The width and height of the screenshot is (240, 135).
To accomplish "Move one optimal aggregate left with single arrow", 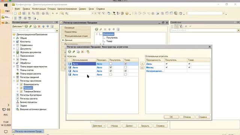I will coord(142,63).
